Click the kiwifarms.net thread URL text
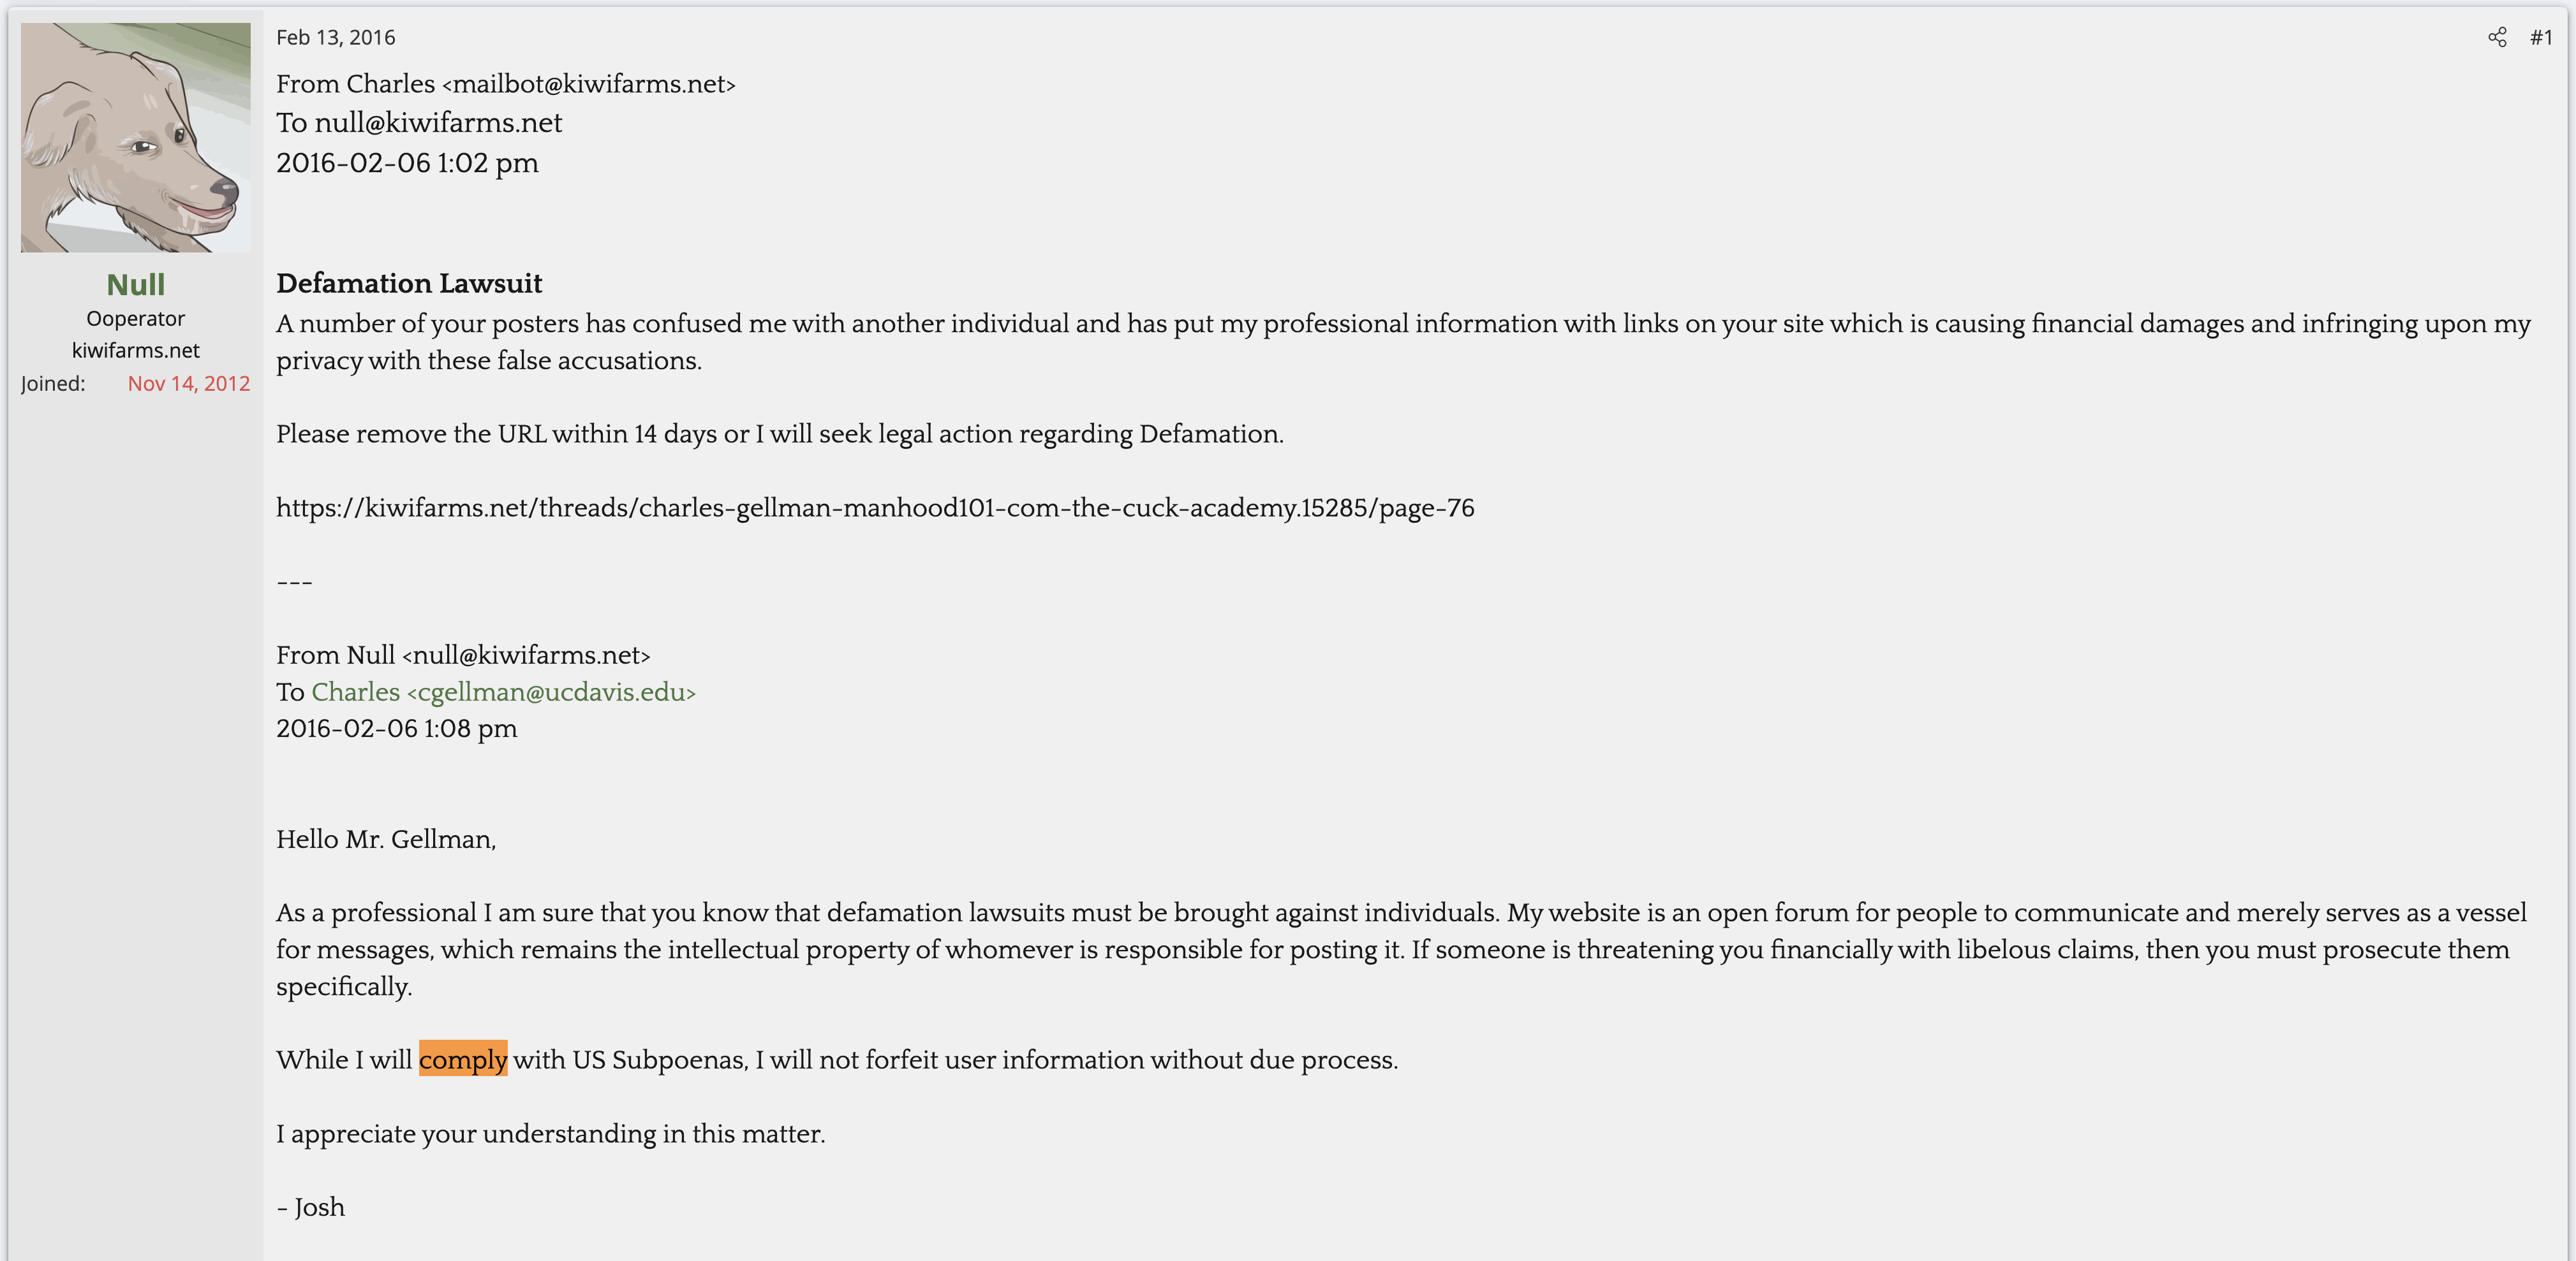This screenshot has width=2576, height=1261. [x=875, y=507]
